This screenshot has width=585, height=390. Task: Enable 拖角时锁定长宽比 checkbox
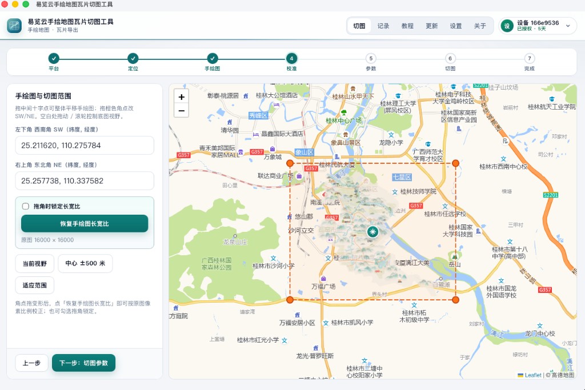coord(26,206)
